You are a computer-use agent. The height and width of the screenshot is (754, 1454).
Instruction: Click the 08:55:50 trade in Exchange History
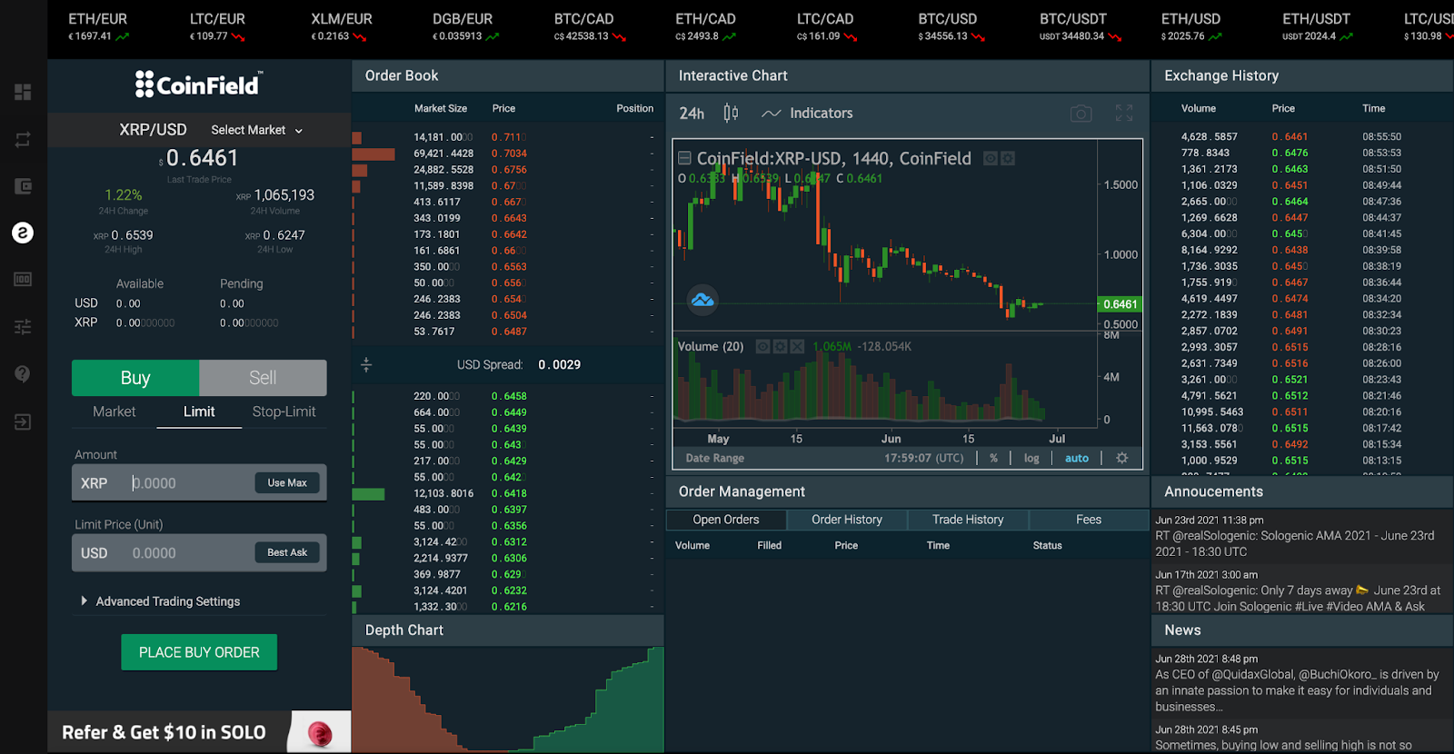pyautogui.click(x=1300, y=137)
